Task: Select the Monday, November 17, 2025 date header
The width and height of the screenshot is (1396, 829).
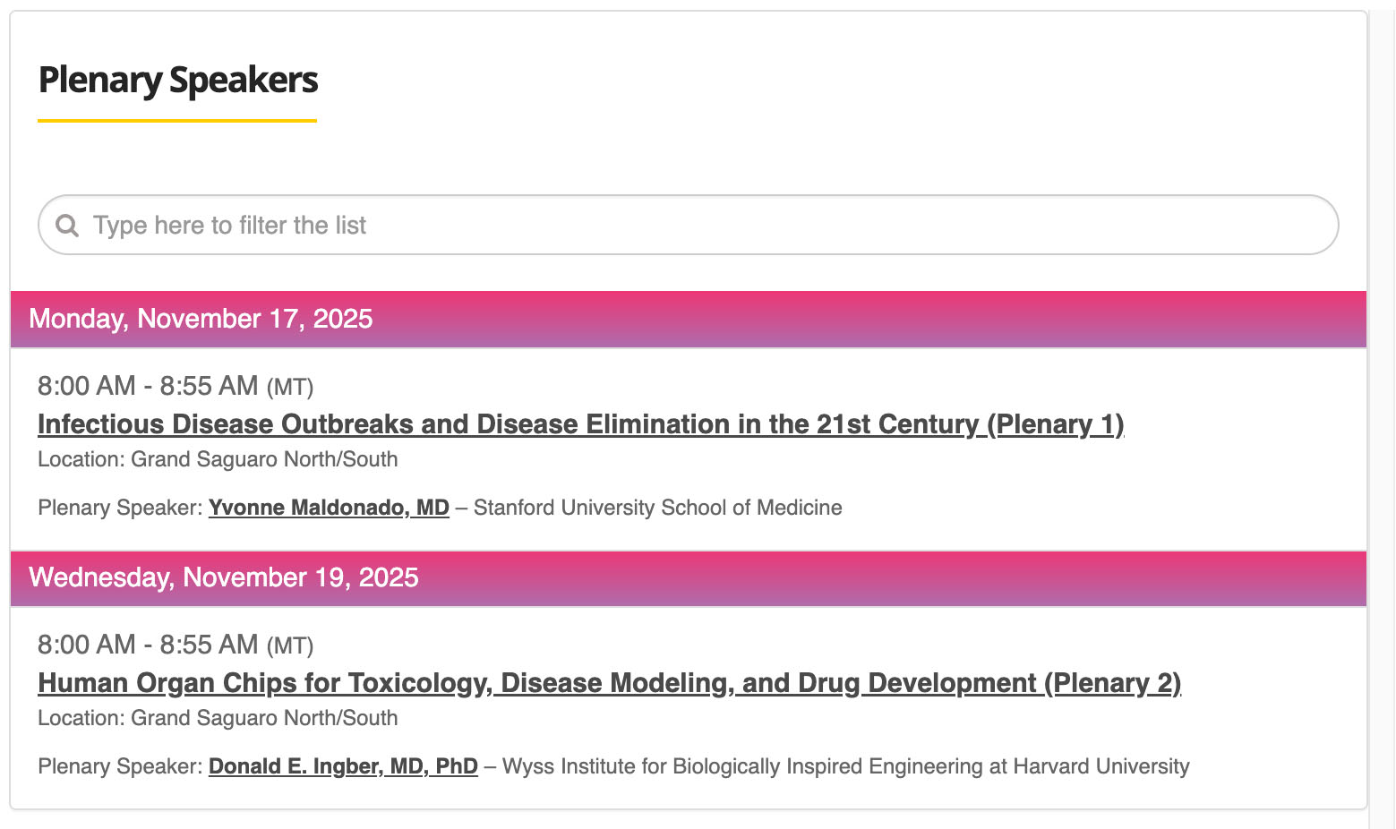Action: (x=201, y=319)
